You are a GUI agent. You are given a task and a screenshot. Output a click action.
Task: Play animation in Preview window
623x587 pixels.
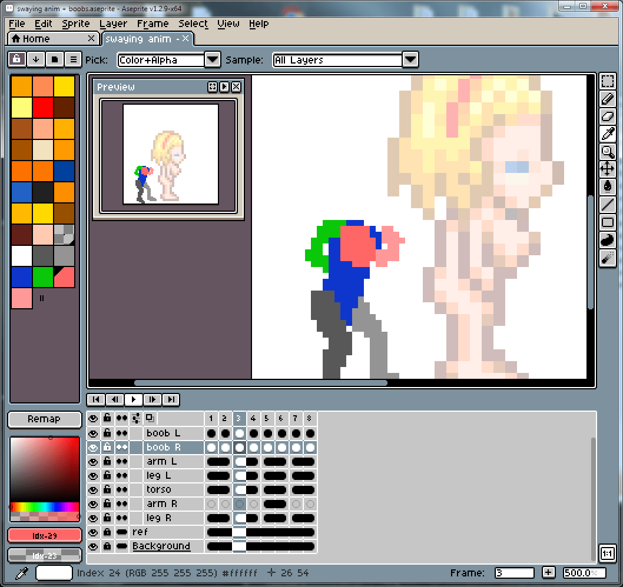tap(224, 87)
